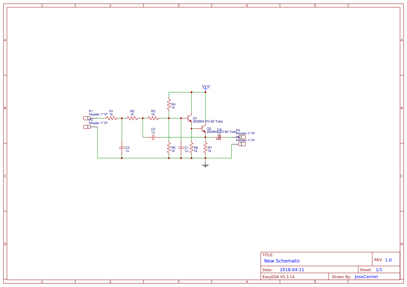Click the R4 1k resistor symbol
The height and width of the screenshot is (287, 407).
(x=169, y=104)
